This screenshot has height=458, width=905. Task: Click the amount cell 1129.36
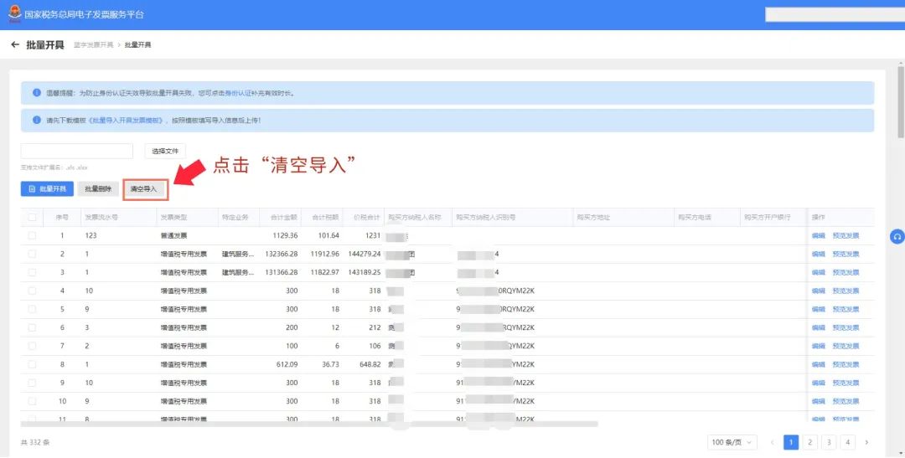[285, 235]
